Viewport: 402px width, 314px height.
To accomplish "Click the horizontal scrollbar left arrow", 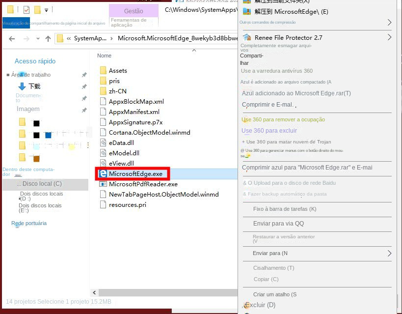I will [x=94, y=292].
